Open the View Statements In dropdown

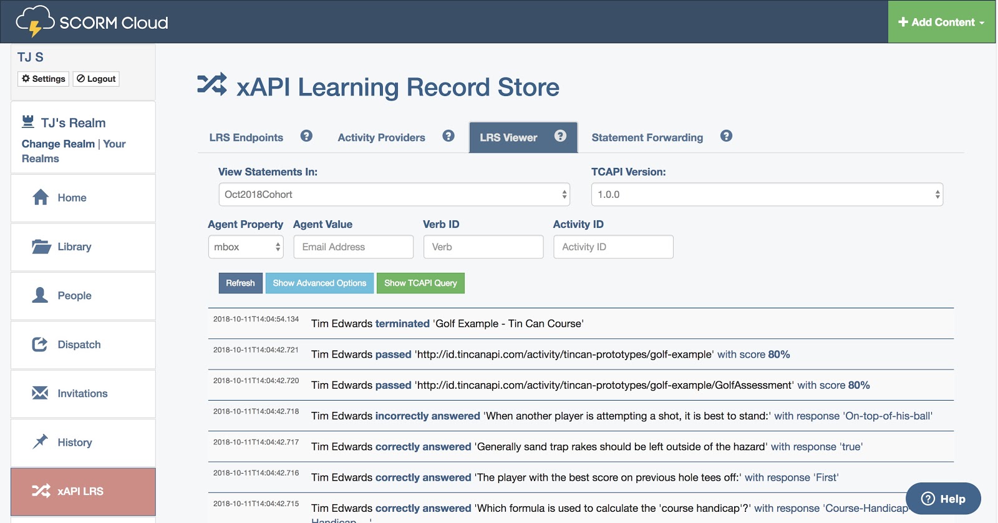[x=394, y=195]
